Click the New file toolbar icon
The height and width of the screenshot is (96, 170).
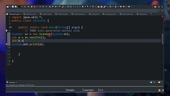pyautogui.click(x=8, y=7)
